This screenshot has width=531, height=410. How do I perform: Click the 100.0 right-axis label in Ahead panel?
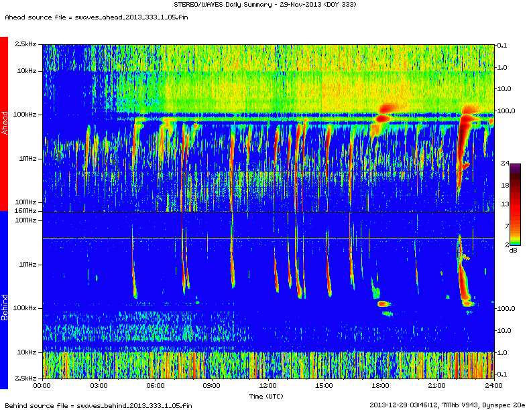coord(505,110)
